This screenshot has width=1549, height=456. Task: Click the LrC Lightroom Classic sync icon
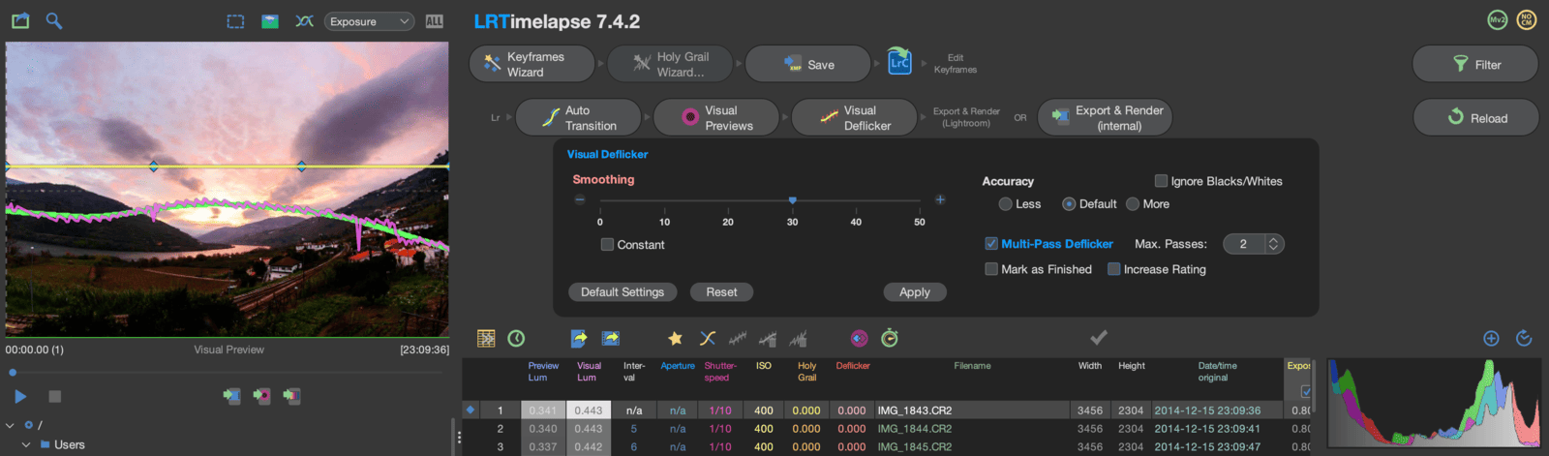[x=899, y=62]
